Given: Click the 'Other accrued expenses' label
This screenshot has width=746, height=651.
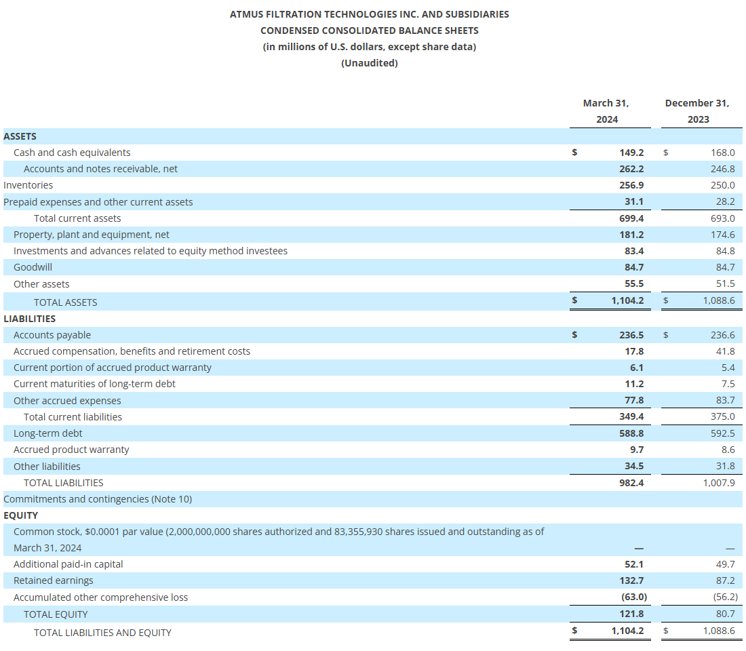Looking at the screenshot, I should click(x=67, y=401).
